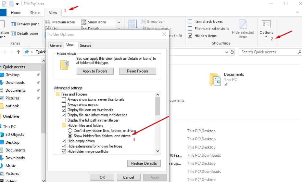Switch to Search tab in Folder Options

[x=85, y=45]
